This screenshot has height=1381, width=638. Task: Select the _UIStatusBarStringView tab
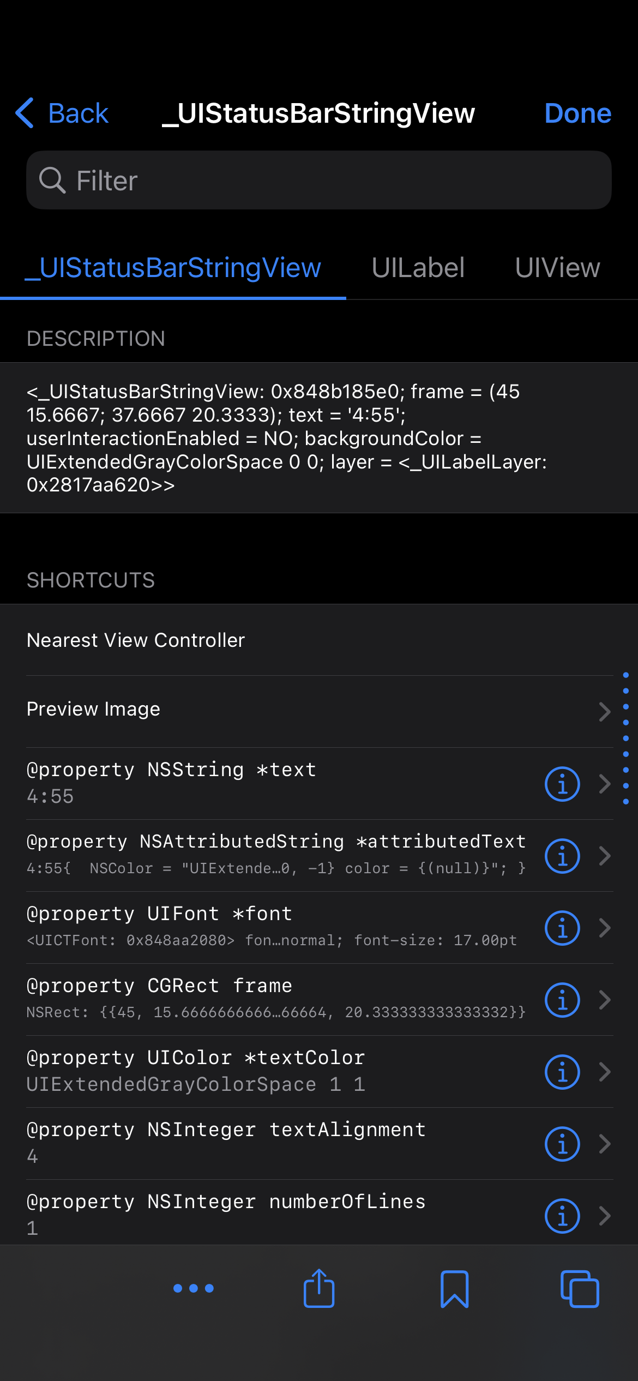(173, 268)
